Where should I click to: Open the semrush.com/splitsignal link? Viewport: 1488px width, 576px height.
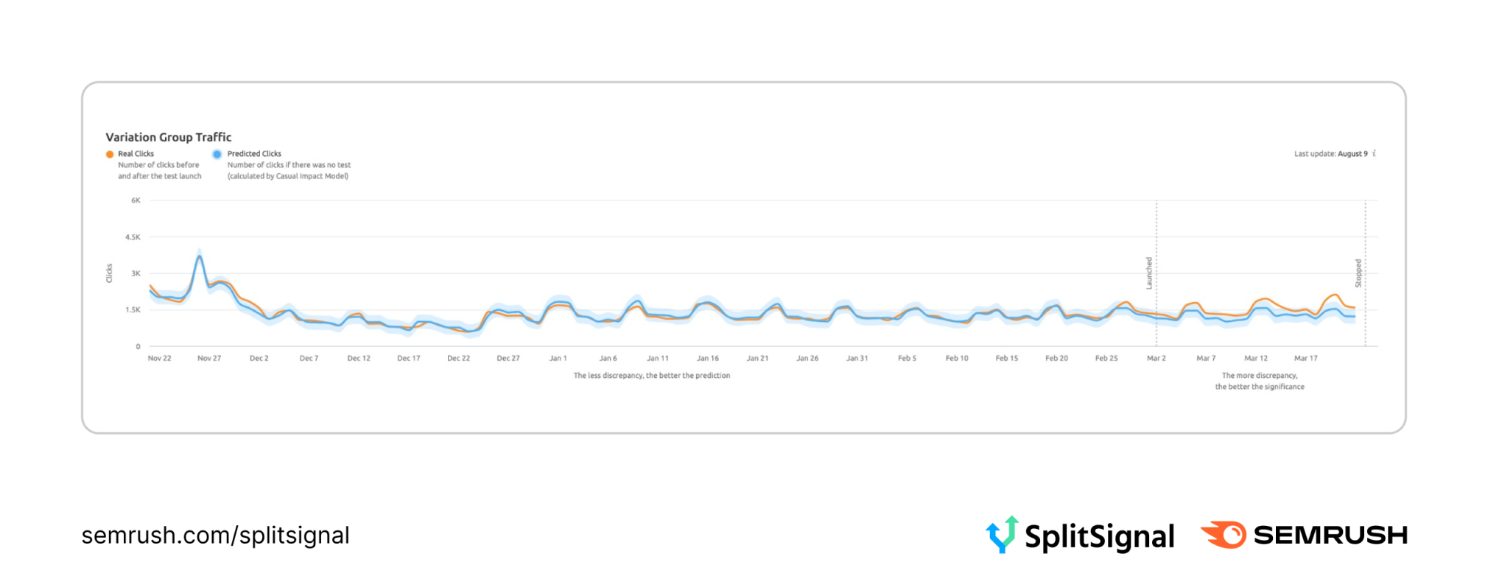pyautogui.click(x=215, y=535)
